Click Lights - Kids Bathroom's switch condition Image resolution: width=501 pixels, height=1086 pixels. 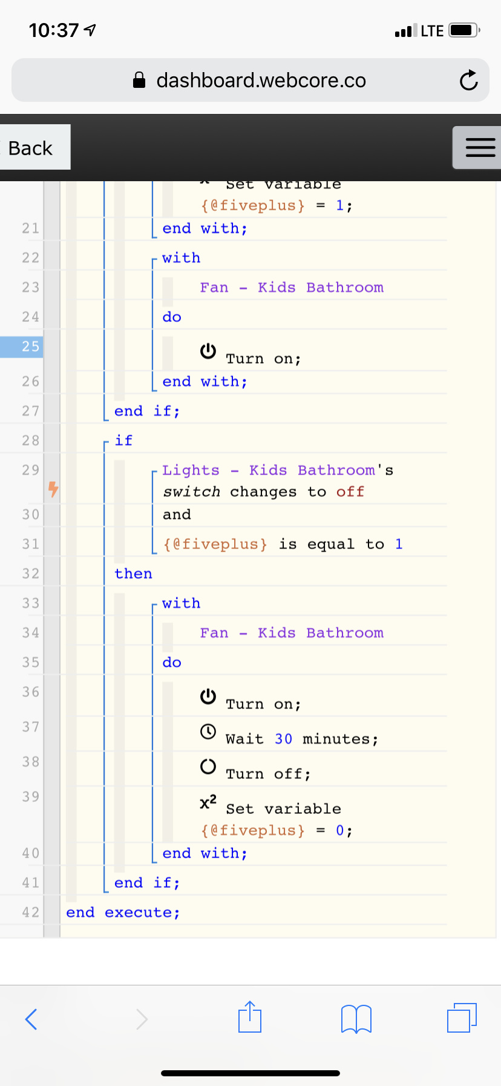pyautogui.click(x=278, y=481)
